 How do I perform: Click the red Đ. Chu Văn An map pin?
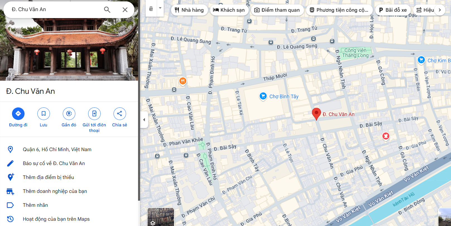tap(316, 114)
